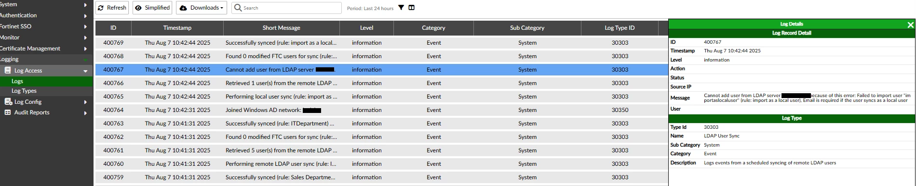Open the Downloads dropdown
916x186 pixels.
[202, 8]
